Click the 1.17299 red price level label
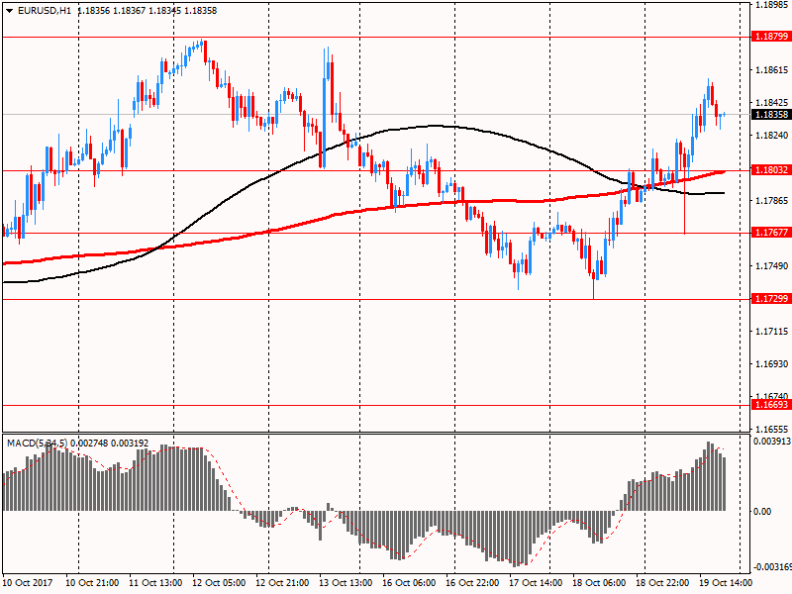The width and height of the screenshot is (792, 594). 771,299
